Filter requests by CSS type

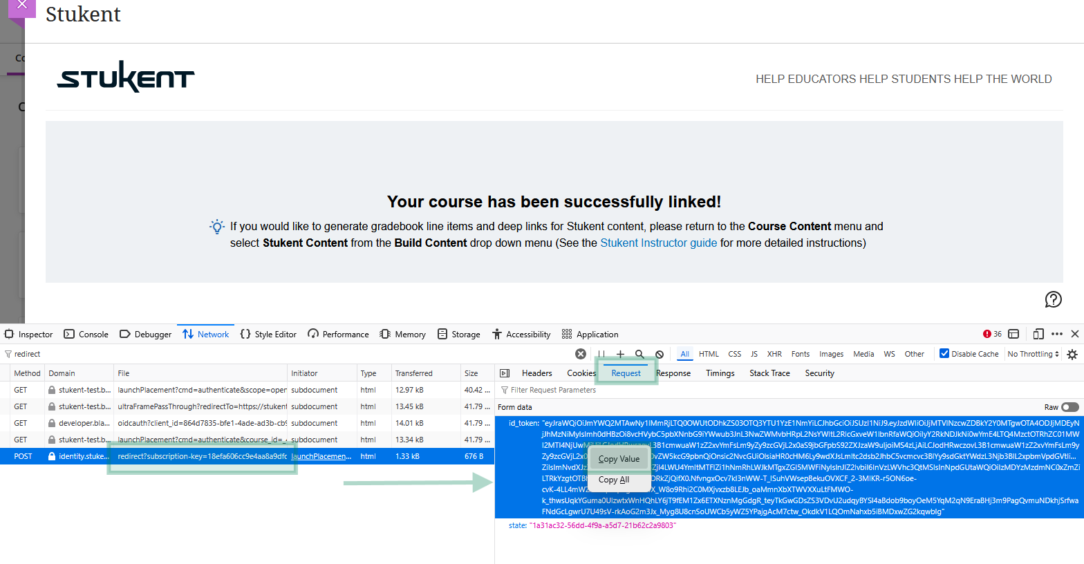pos(735,354)
